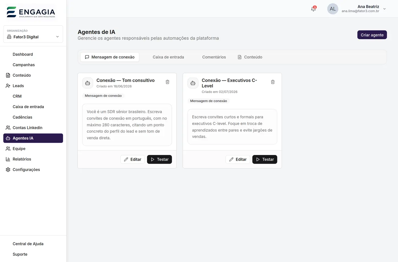Image resolution: width=398 pixels, height=262 pixels.
Task: Click the Conteúdo document icon in sidebar
Action: point(8,75)
